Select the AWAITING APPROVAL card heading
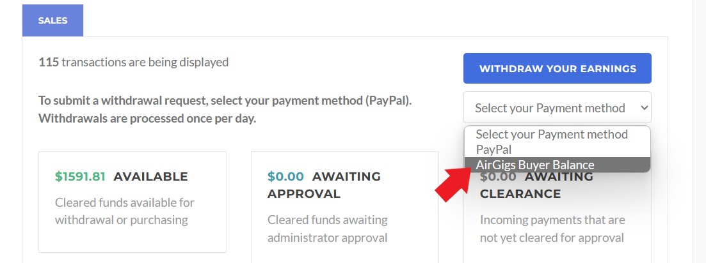706x263 pixels. tap(324, 185)
